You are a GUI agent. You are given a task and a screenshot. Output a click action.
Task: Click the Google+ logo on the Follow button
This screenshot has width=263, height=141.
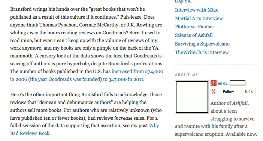click(214, 91)
